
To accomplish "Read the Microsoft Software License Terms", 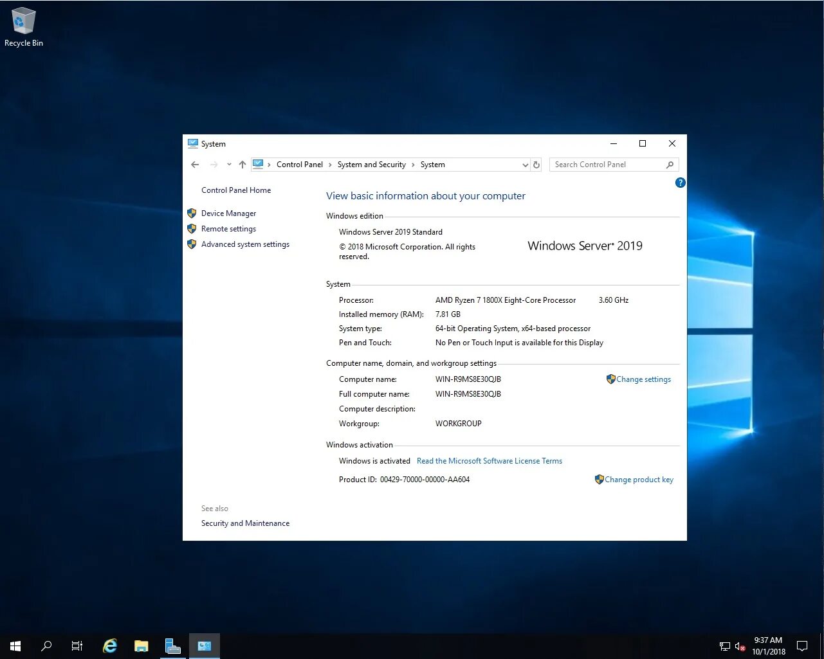I will pos(490,461).
